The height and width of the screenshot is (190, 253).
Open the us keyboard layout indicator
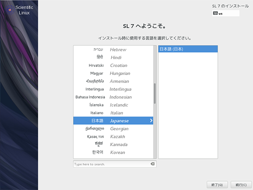click(226, 13)
